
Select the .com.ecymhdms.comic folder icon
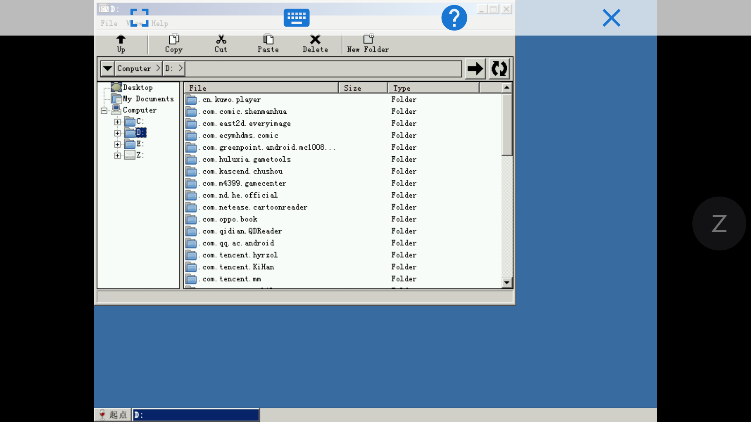191,136
